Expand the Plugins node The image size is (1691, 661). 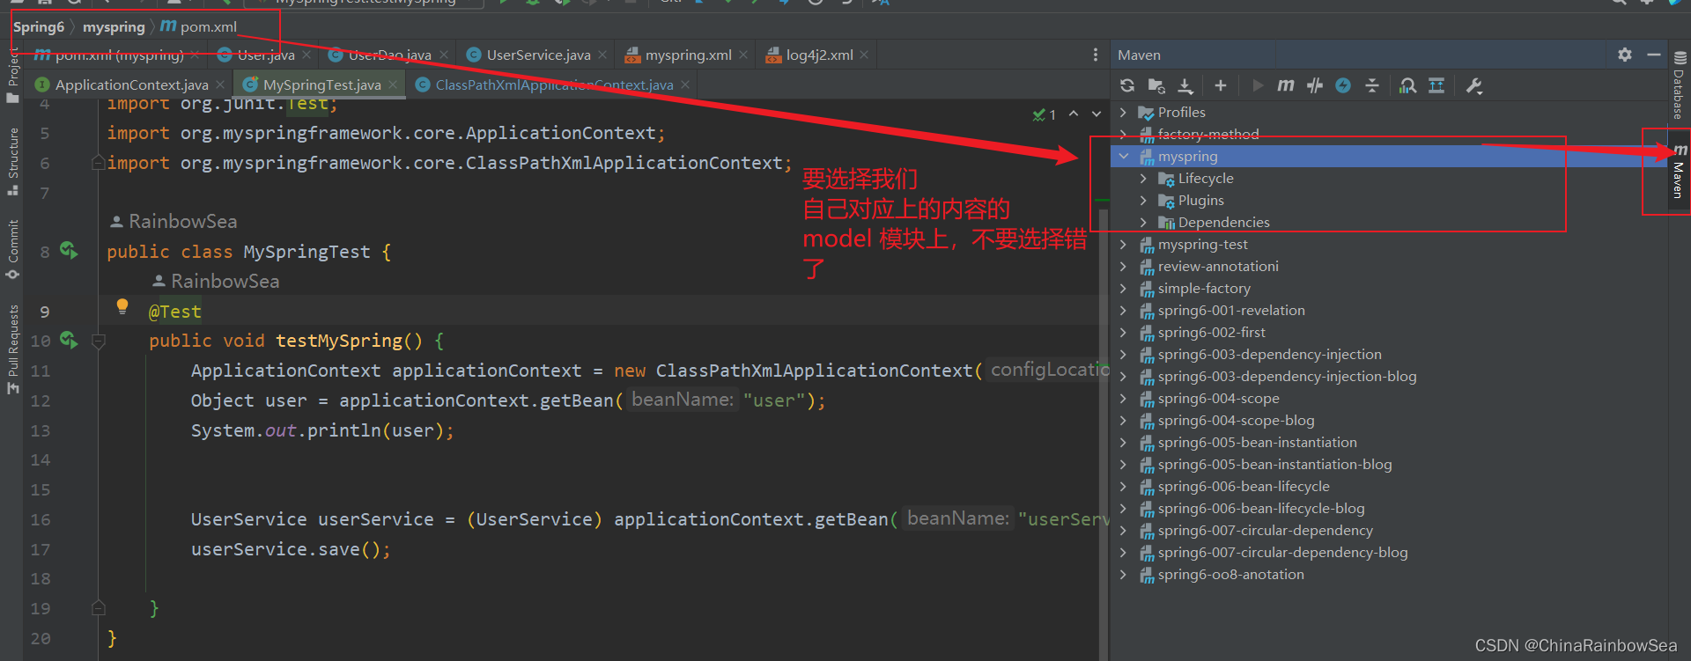[x=1143, y=200]
